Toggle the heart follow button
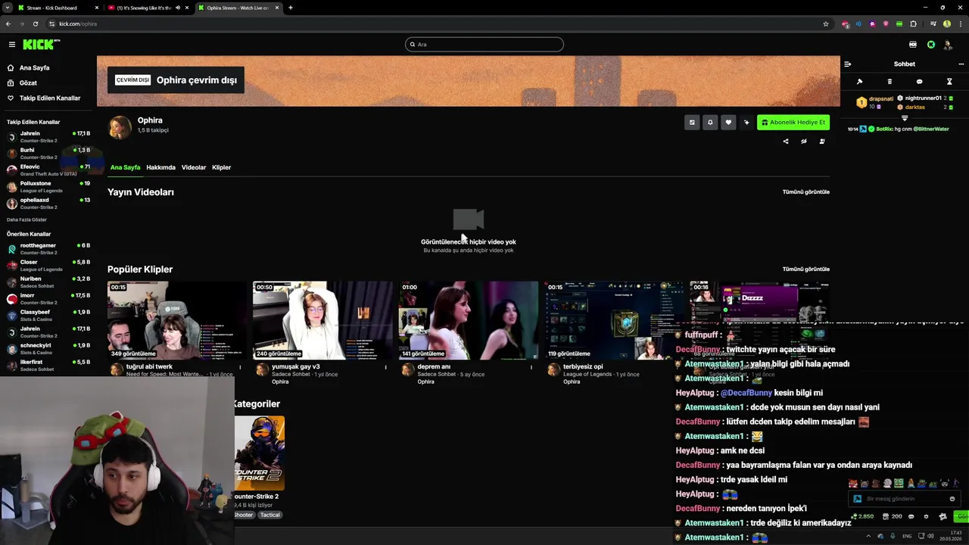The width and height of the screenshot is (969, 545). click(728, 123)
